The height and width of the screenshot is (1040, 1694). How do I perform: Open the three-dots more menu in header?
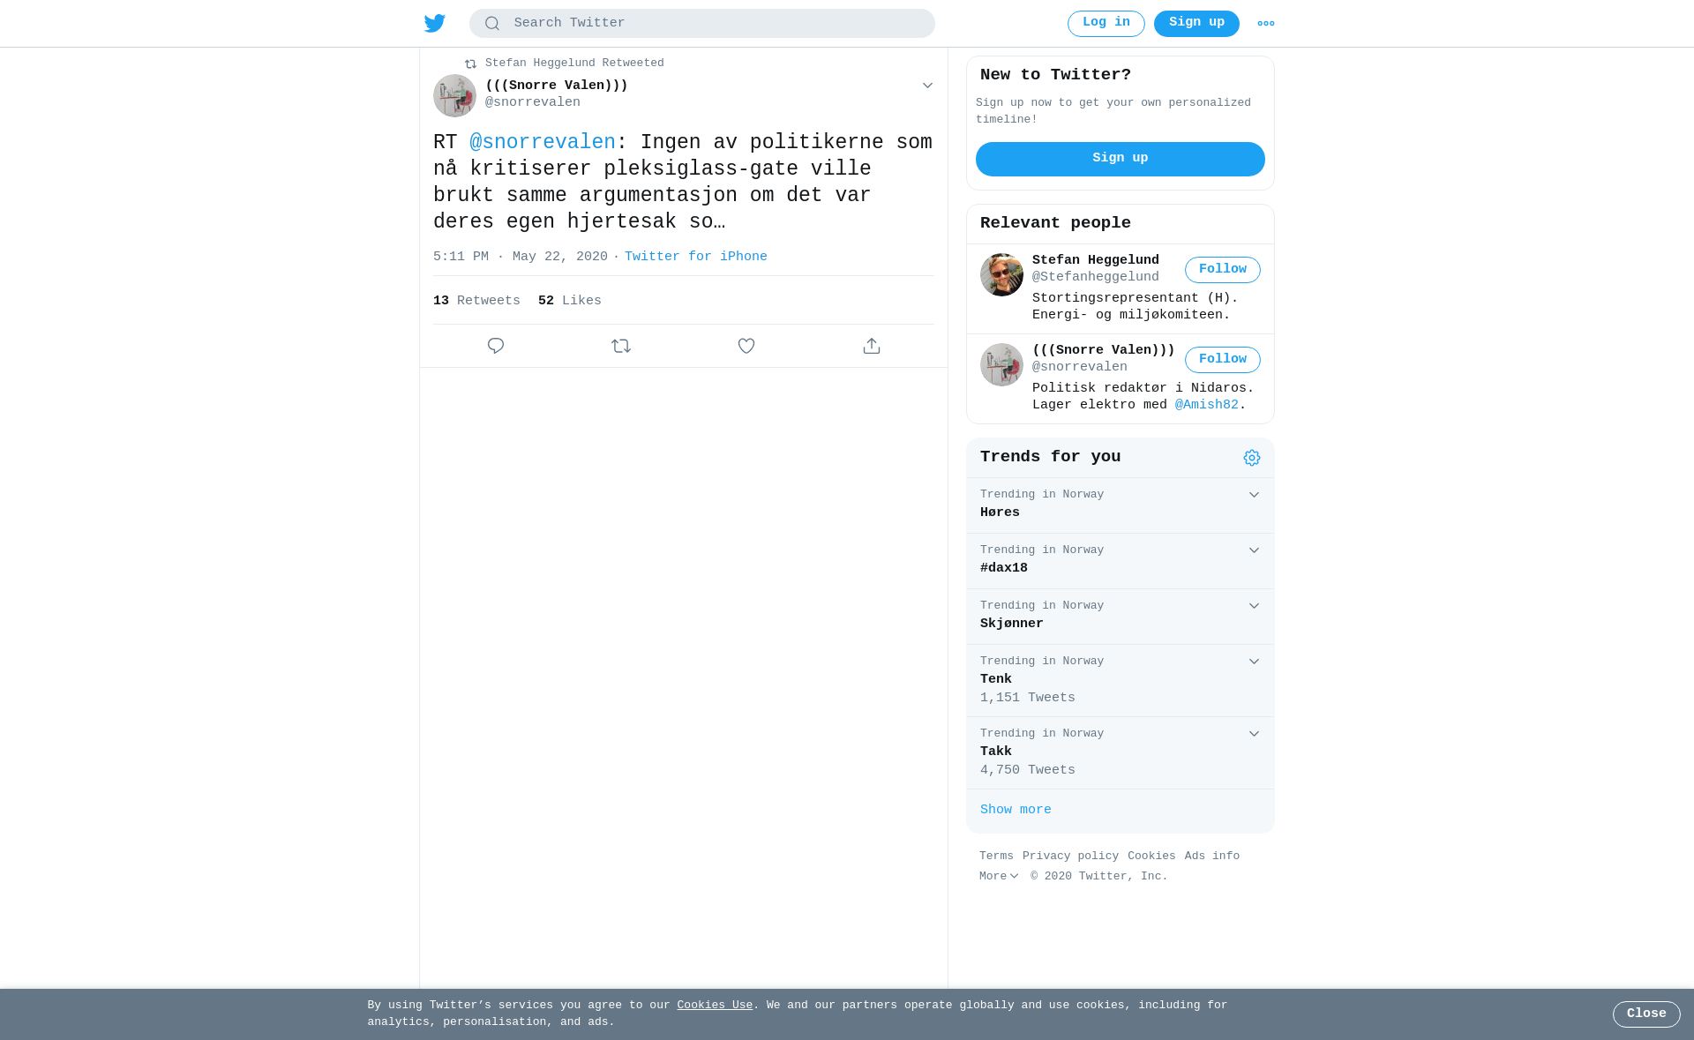(x=1266, y=24)
